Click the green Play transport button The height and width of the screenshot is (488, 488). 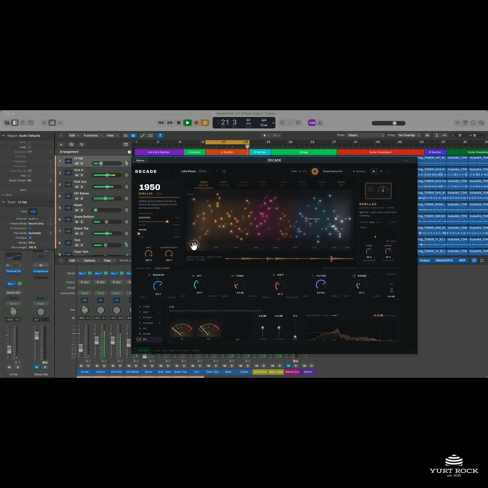[187, 123]
